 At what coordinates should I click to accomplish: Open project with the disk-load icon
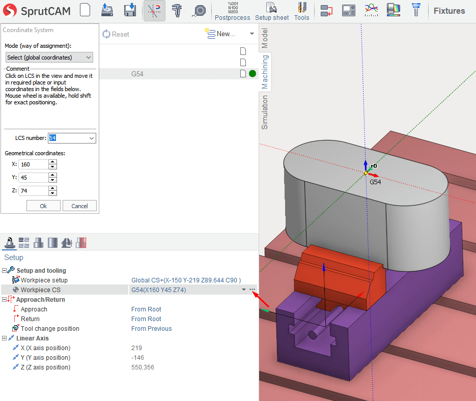(x=107, y=10)
